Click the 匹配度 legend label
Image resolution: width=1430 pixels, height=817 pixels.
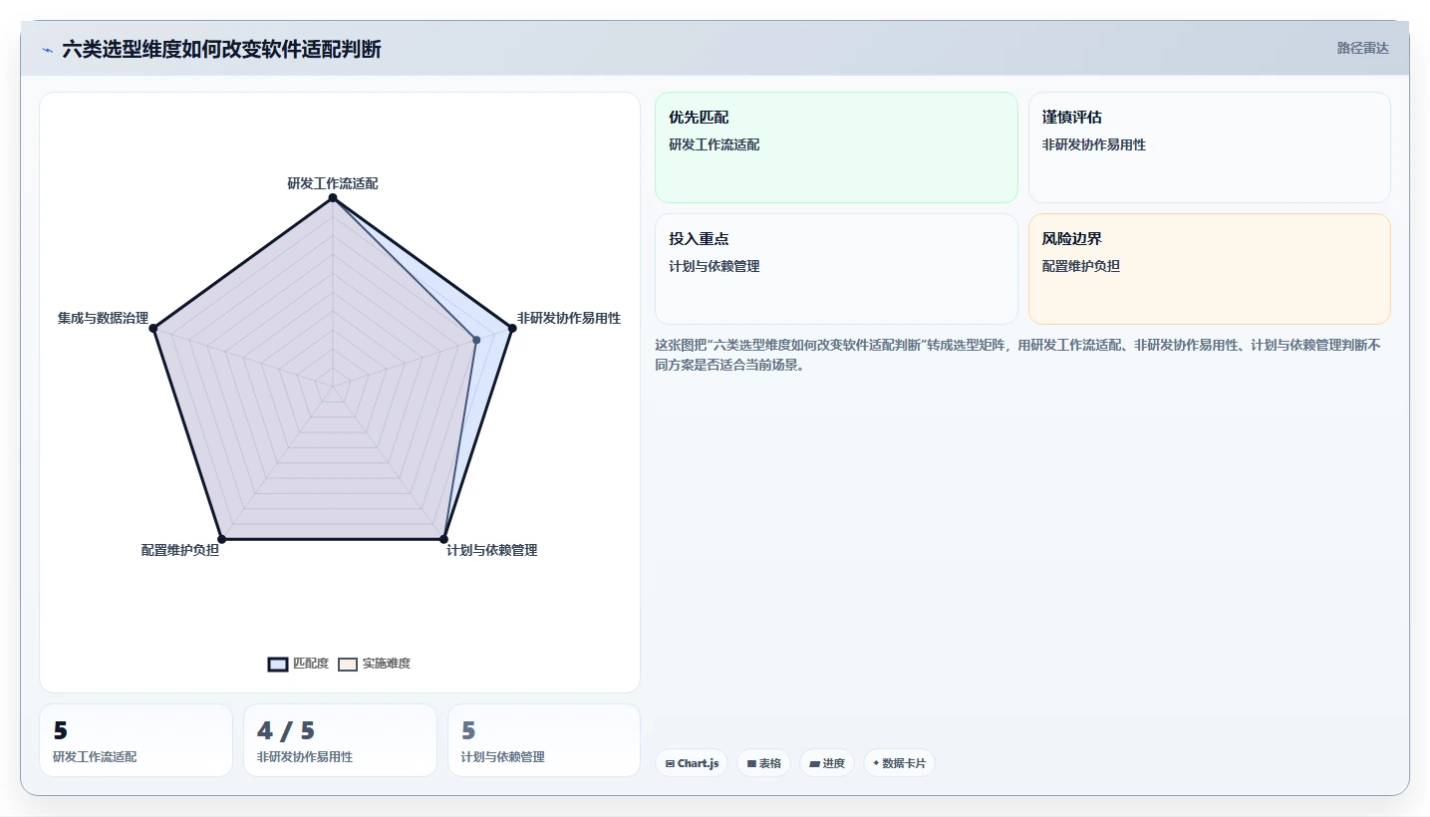tap(310, 664)
